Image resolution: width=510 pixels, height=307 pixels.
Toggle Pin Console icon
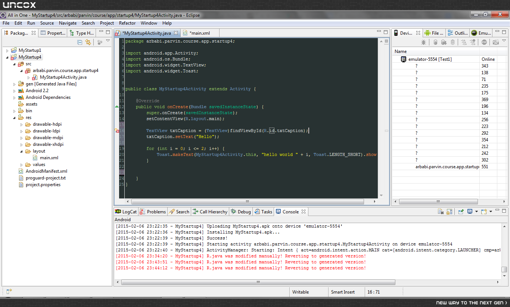point(461,212)
